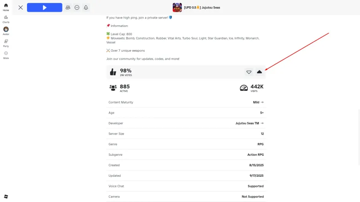Click the thumbs-up rating icon
360x202 pixels.
tap(113, 72)
